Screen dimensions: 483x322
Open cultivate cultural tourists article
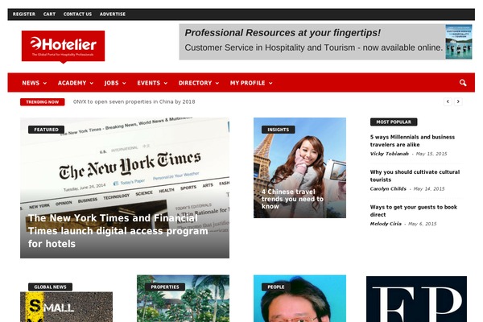pos(415,175)
